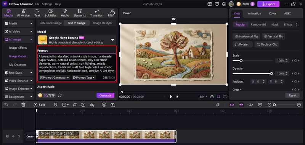Open the feedback message icon in the title bar

pyautogui.click(x=217, y=4)
